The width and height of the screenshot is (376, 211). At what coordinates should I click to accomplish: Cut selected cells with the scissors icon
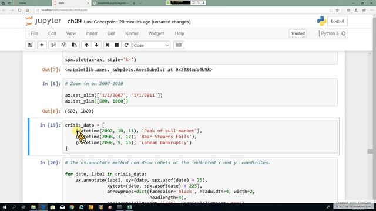53,45
